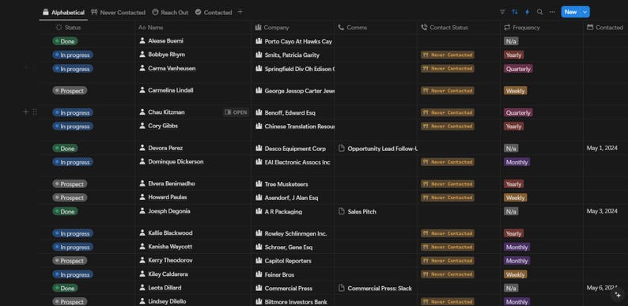Click Quarterly frequency tag for Carma Vanheusen

pyautogui.click(x=518, y=69)
